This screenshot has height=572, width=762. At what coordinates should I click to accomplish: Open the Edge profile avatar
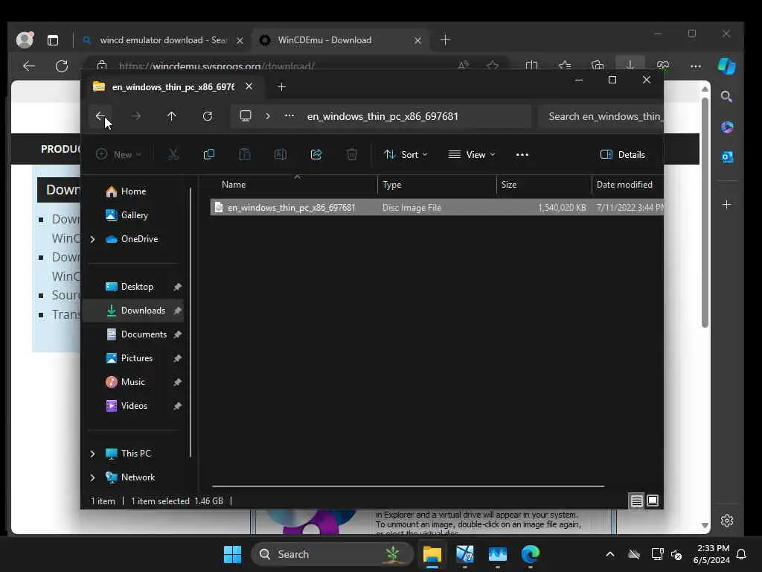pos(25,40)
